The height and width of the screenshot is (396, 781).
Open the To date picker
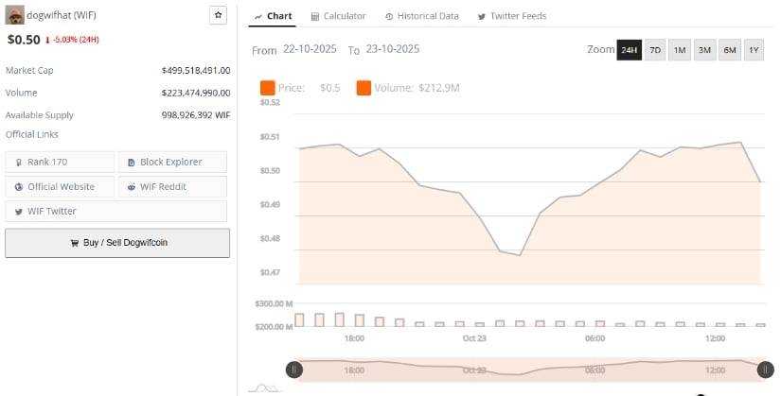[x=391, y=49]
